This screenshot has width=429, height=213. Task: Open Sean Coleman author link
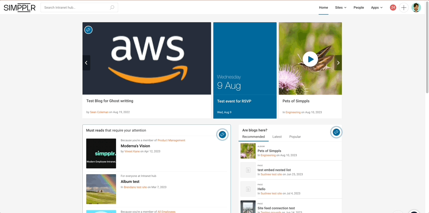coord(99,112)
